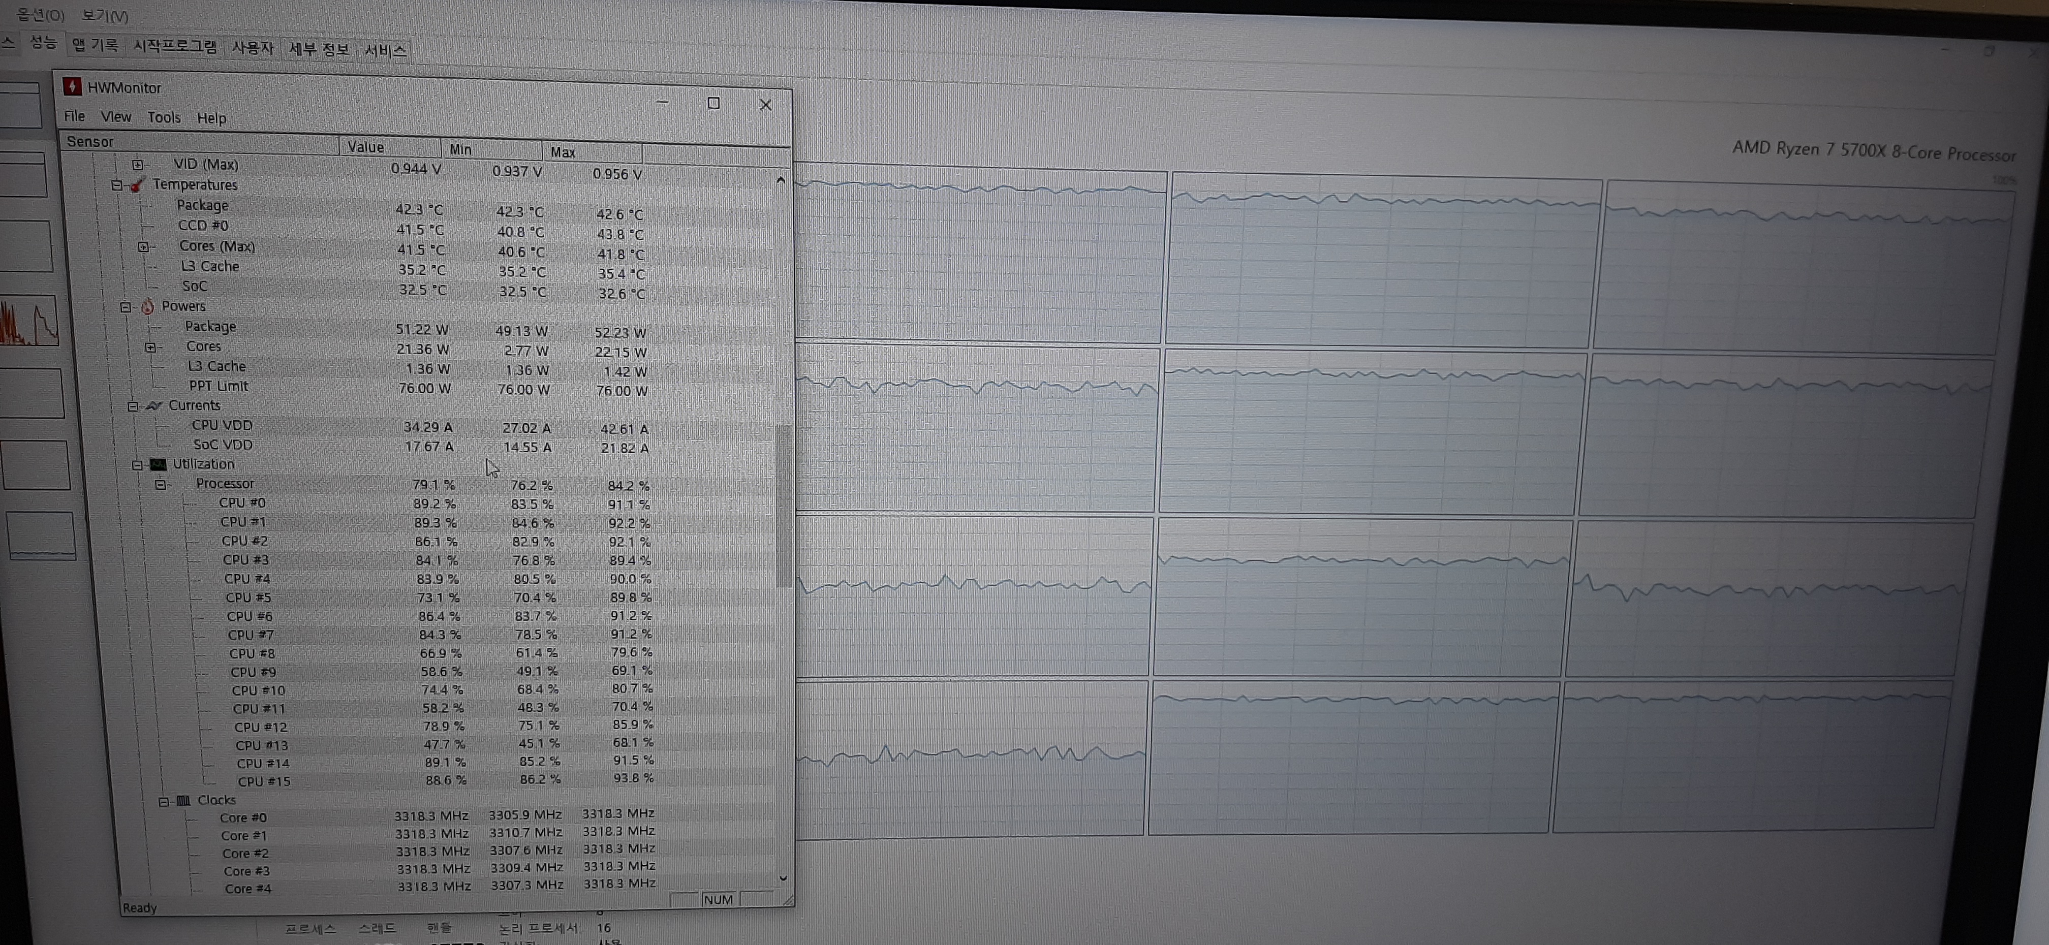Open the 옵션(O) menu in Task Manager
This screenshot has height=945, width=2049.
(41, 14)
